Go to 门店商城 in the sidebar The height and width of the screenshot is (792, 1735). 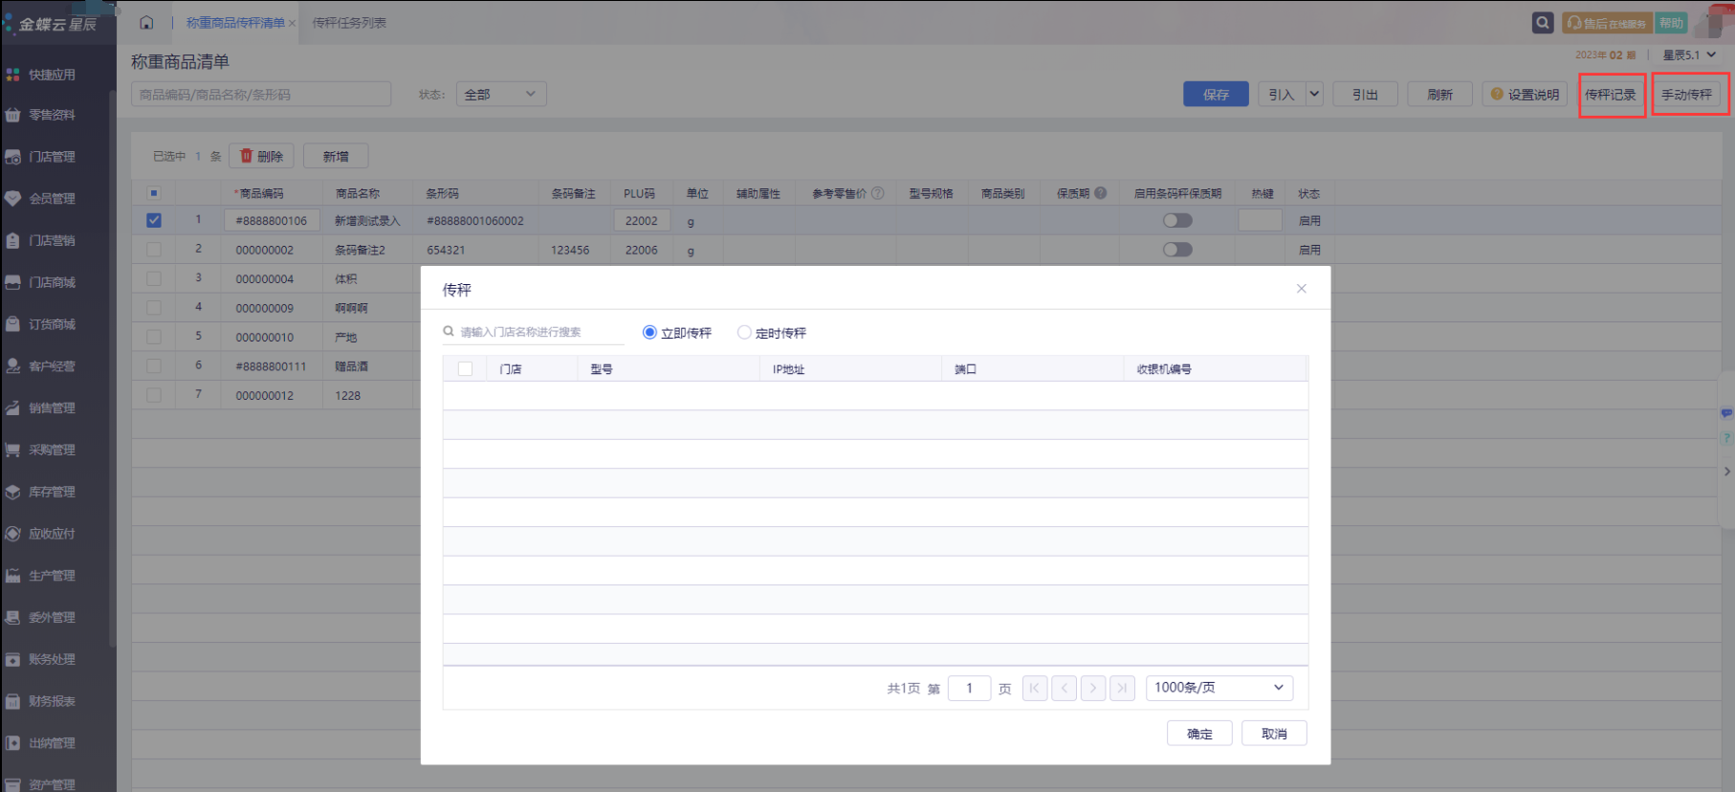click(52, 282)
